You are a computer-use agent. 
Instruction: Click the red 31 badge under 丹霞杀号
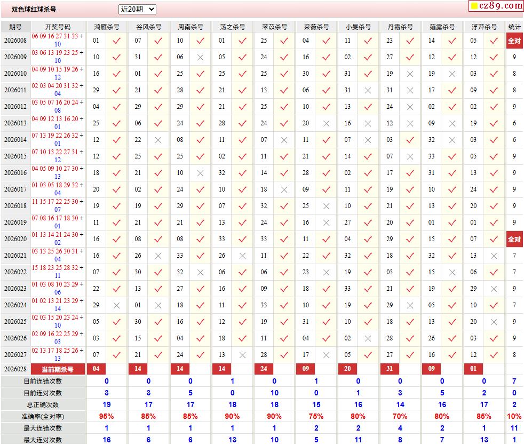[x=390, y=369]
